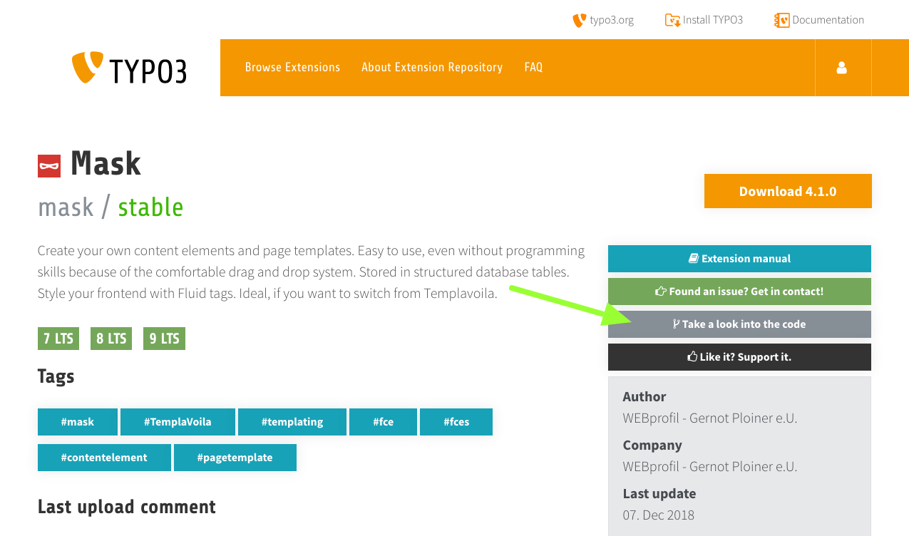Click the Tags heading
The width and height of the screenshot is (909, 536).
pyautogui.click(x=56, y=376)
